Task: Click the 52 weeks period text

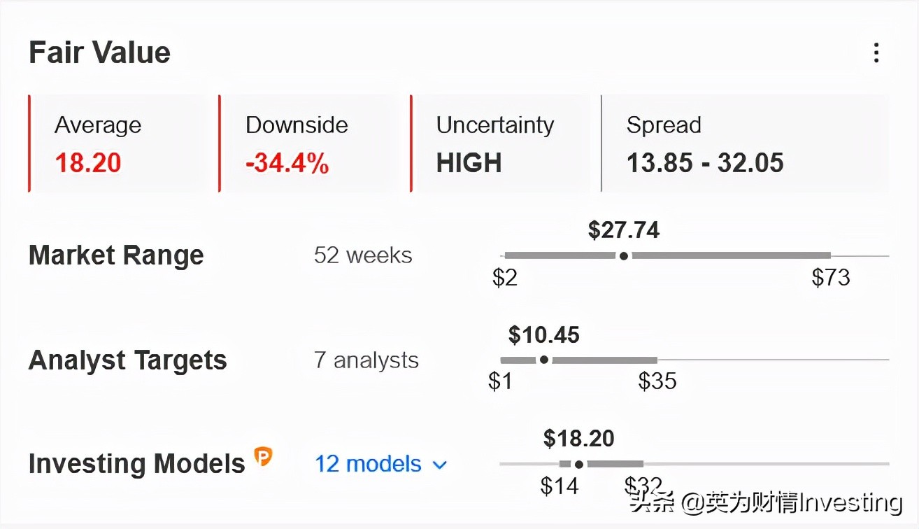Action: (363, 255)
